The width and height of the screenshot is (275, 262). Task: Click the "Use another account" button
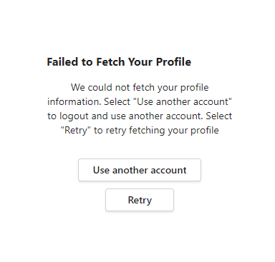coord(140,170)
